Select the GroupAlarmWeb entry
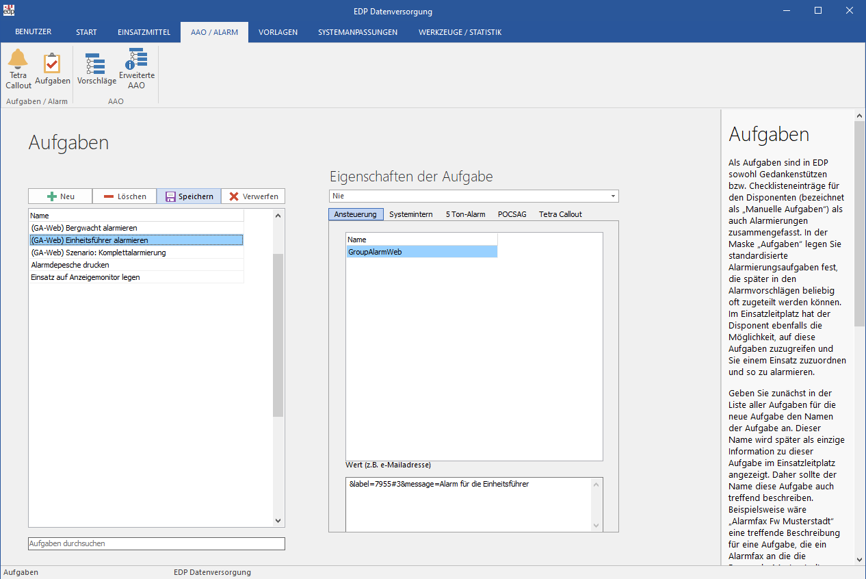 click(421, 252)
